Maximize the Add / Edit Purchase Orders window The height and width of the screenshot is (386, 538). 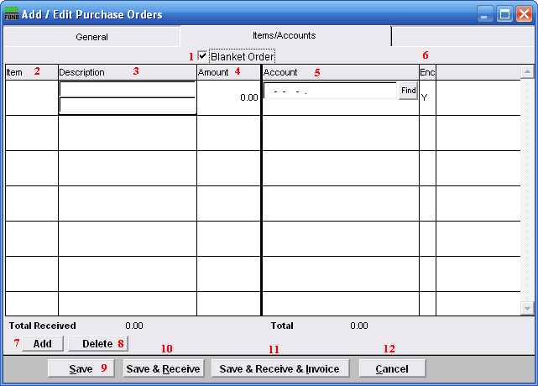504,14
